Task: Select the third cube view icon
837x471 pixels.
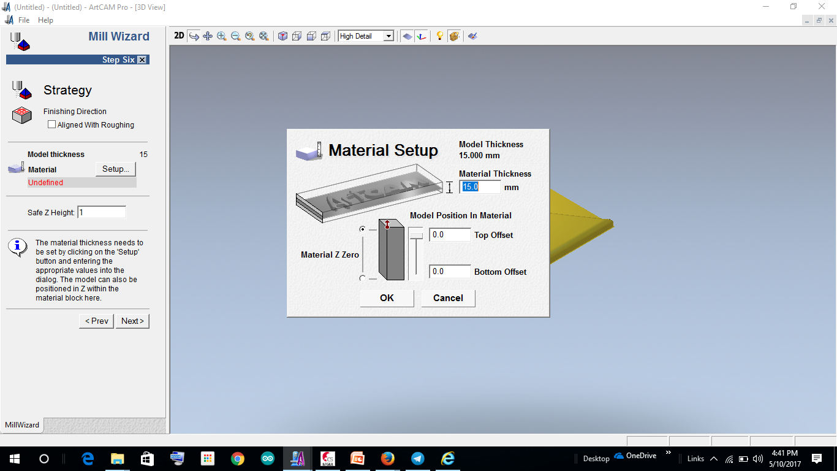Action: point(311,36)
